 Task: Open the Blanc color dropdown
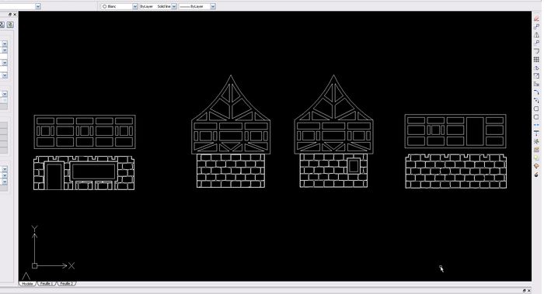point(135,6)
